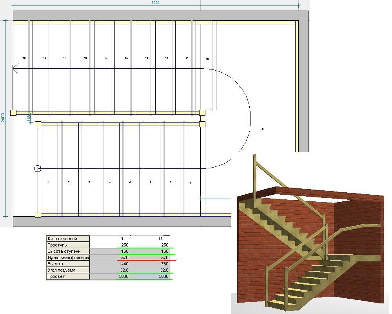Click the 'Высота' row header
This screenshot has height=314, width=392.
coord(68,264)
